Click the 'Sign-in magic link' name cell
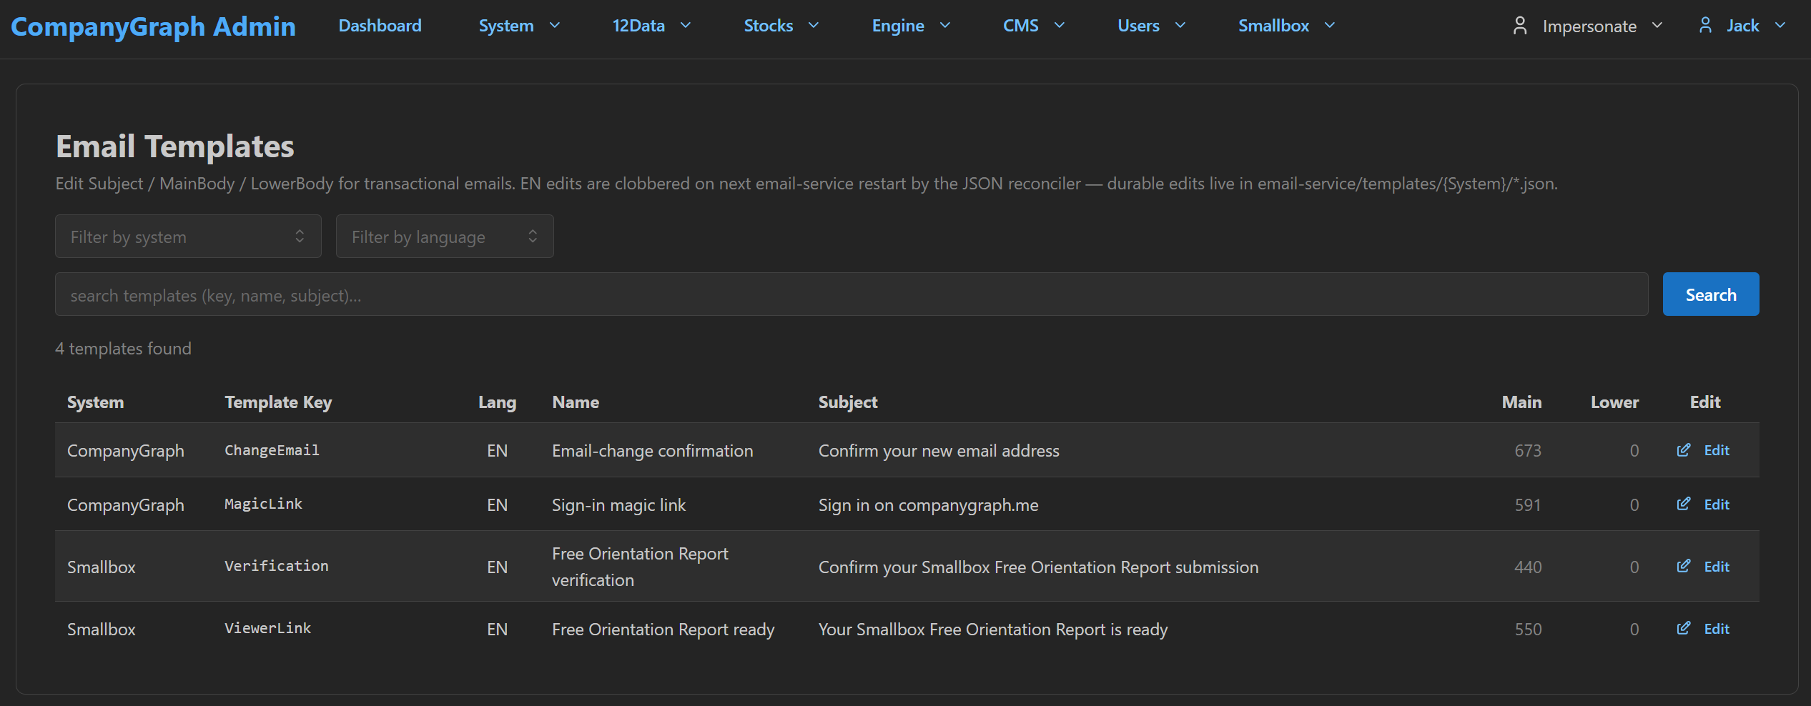1811x706 pixels. click(618, 505)
